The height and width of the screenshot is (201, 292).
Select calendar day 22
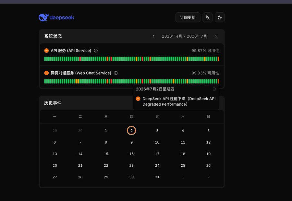[x=106, y=165]
